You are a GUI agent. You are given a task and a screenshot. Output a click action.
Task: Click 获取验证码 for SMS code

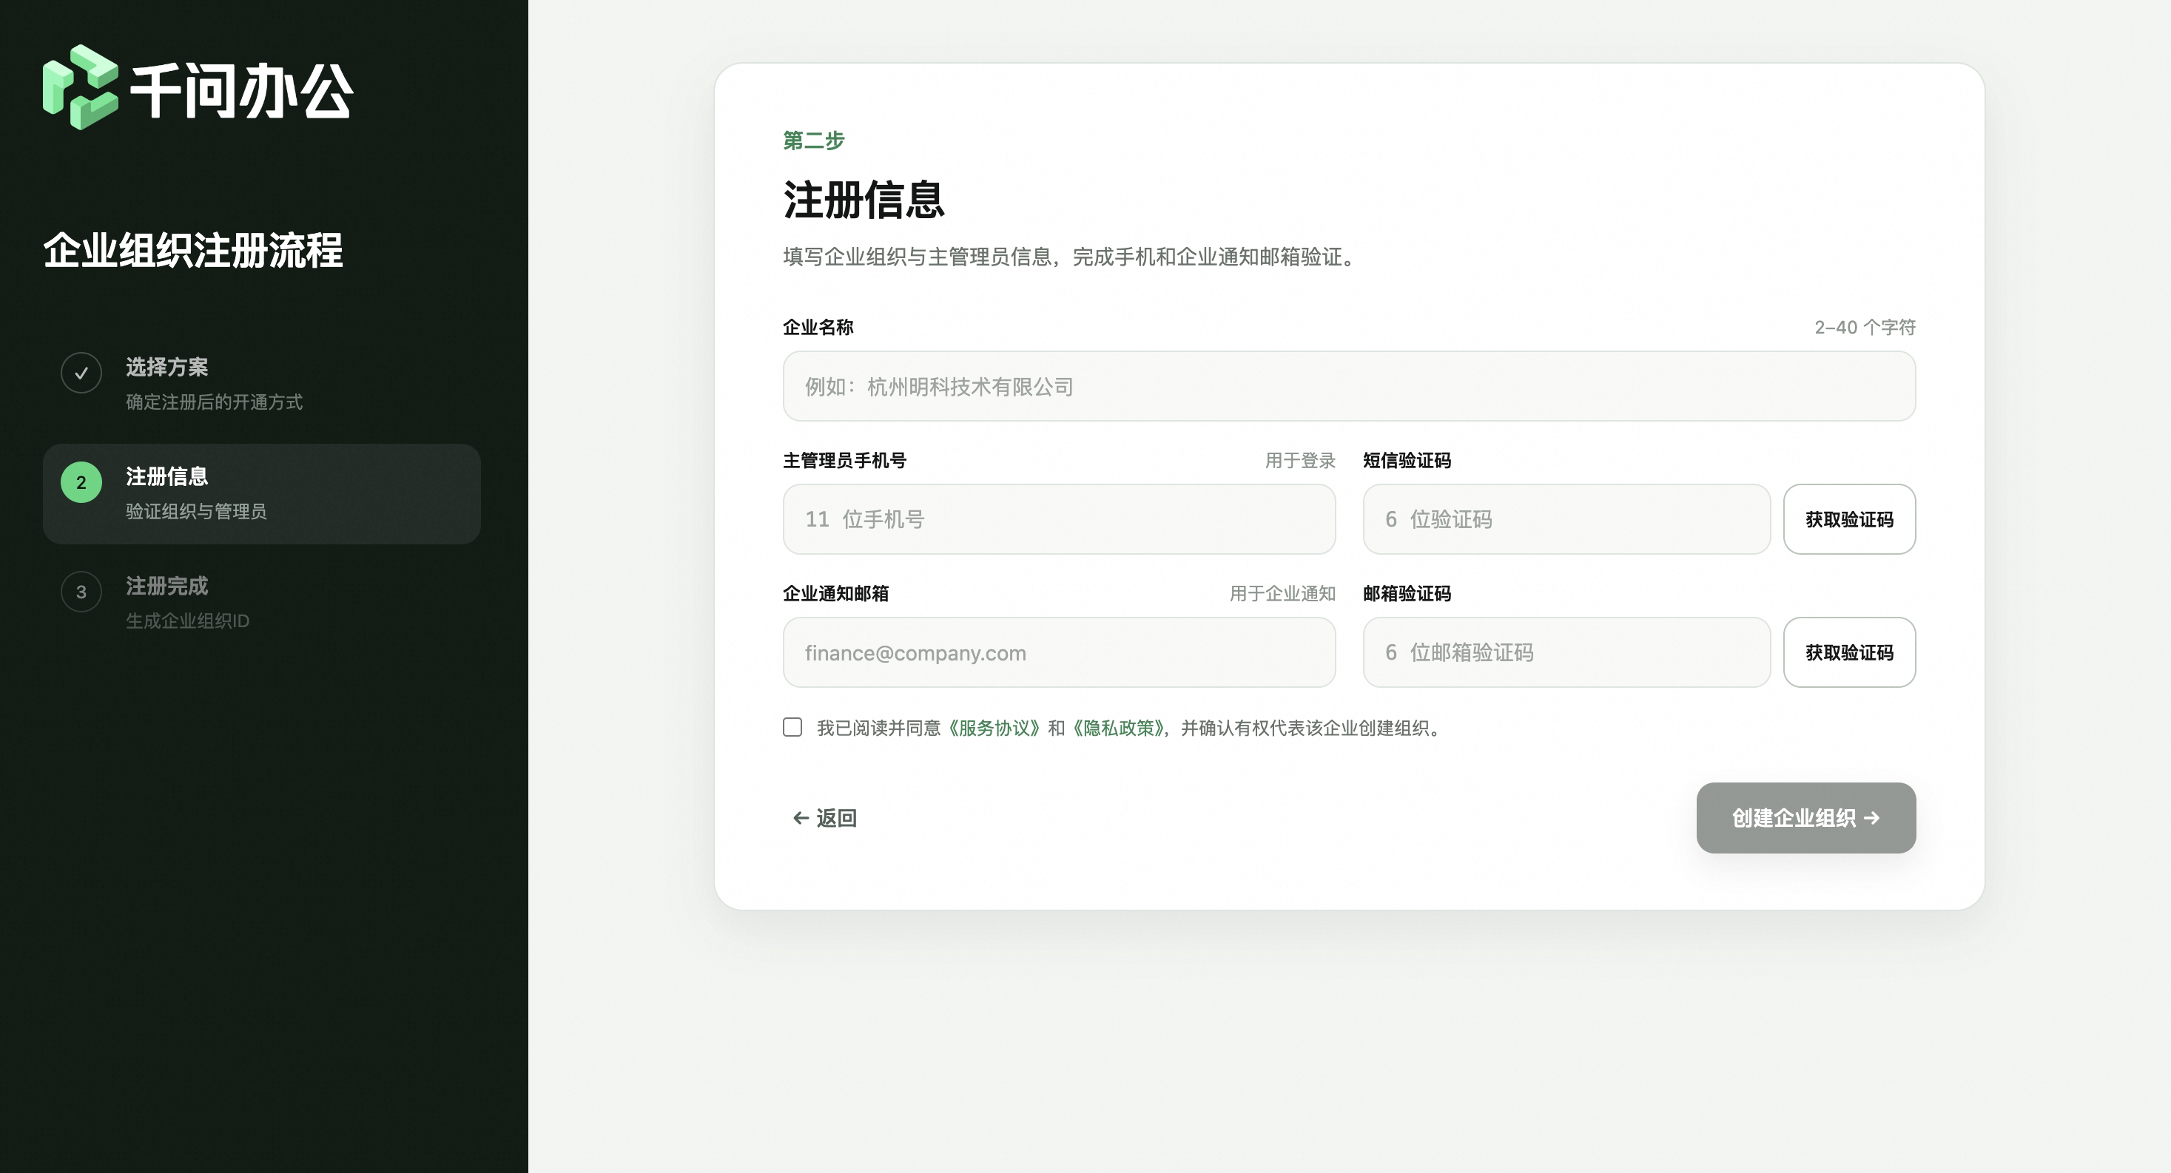[1849, 519]
